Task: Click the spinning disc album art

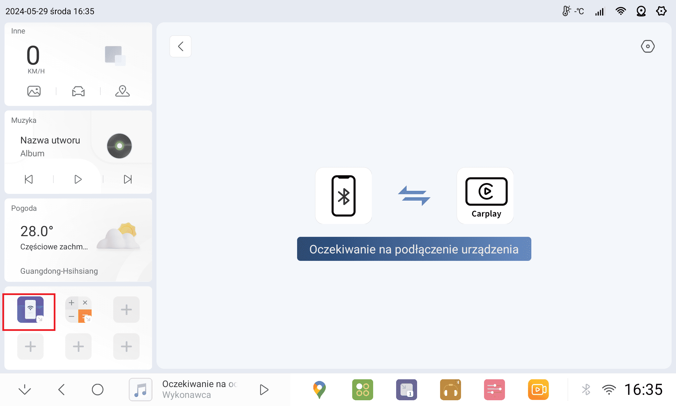Action: point(119,146)
